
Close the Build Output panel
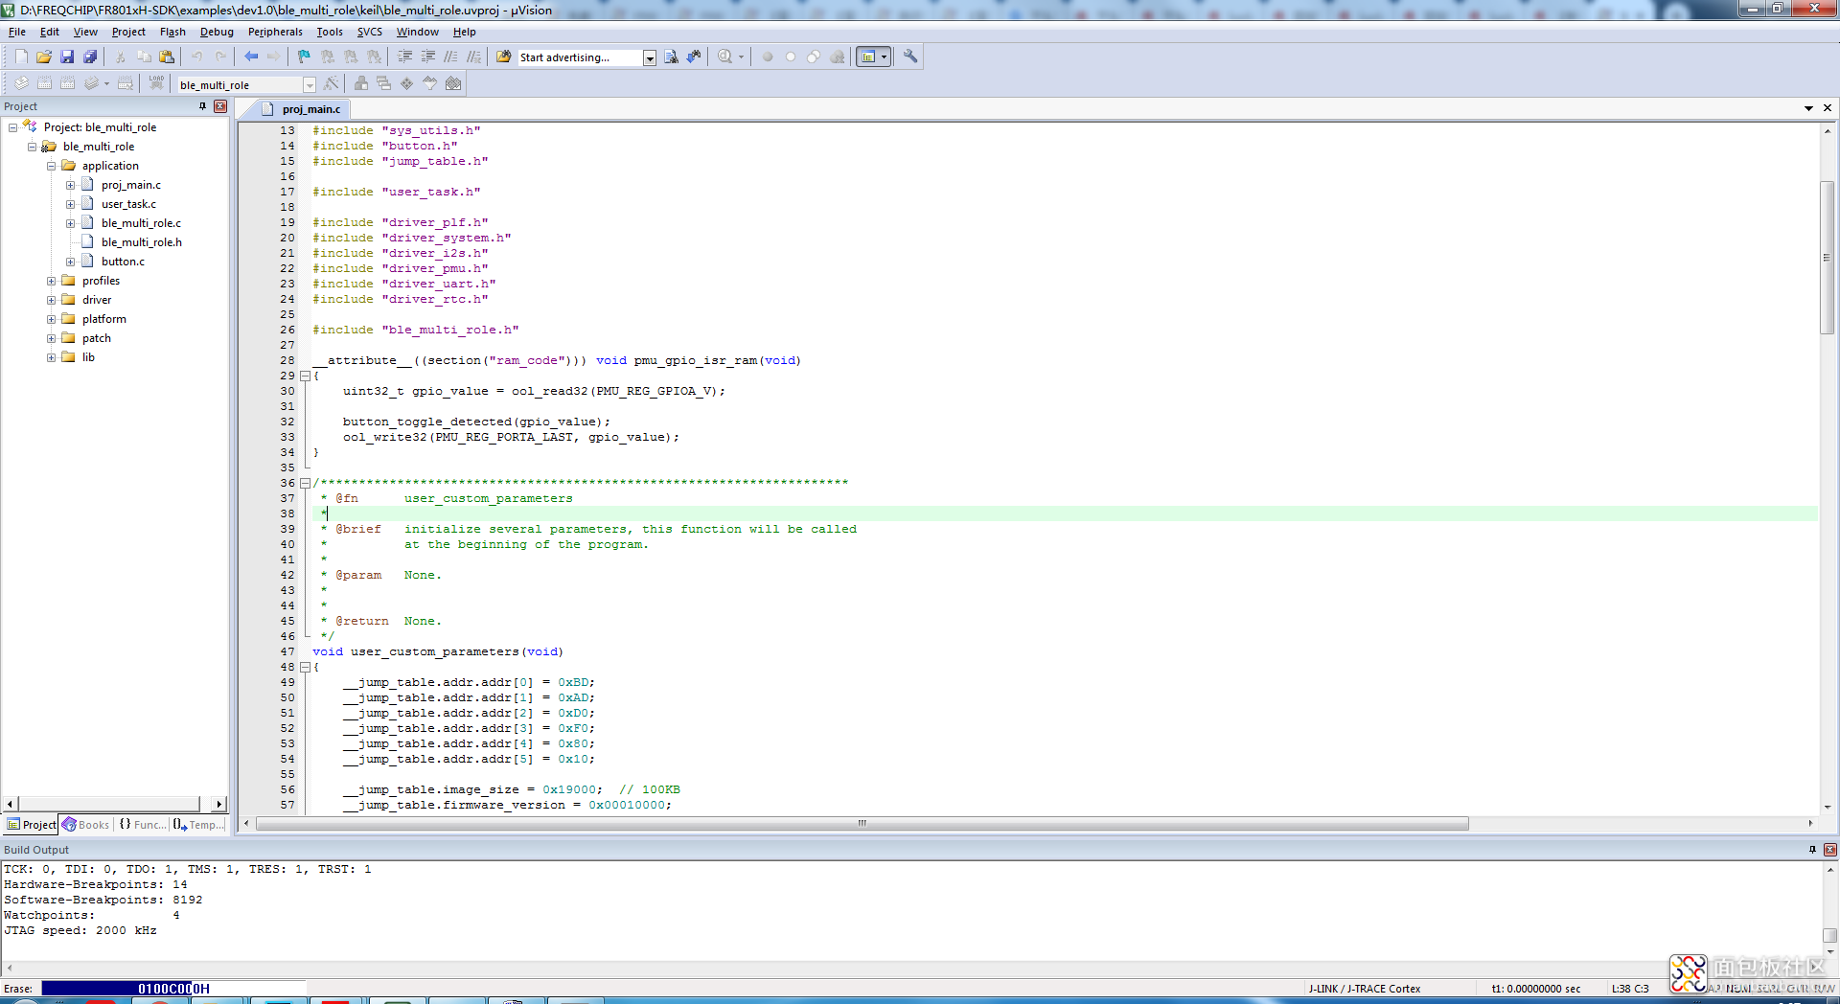tap(1830, 850)
